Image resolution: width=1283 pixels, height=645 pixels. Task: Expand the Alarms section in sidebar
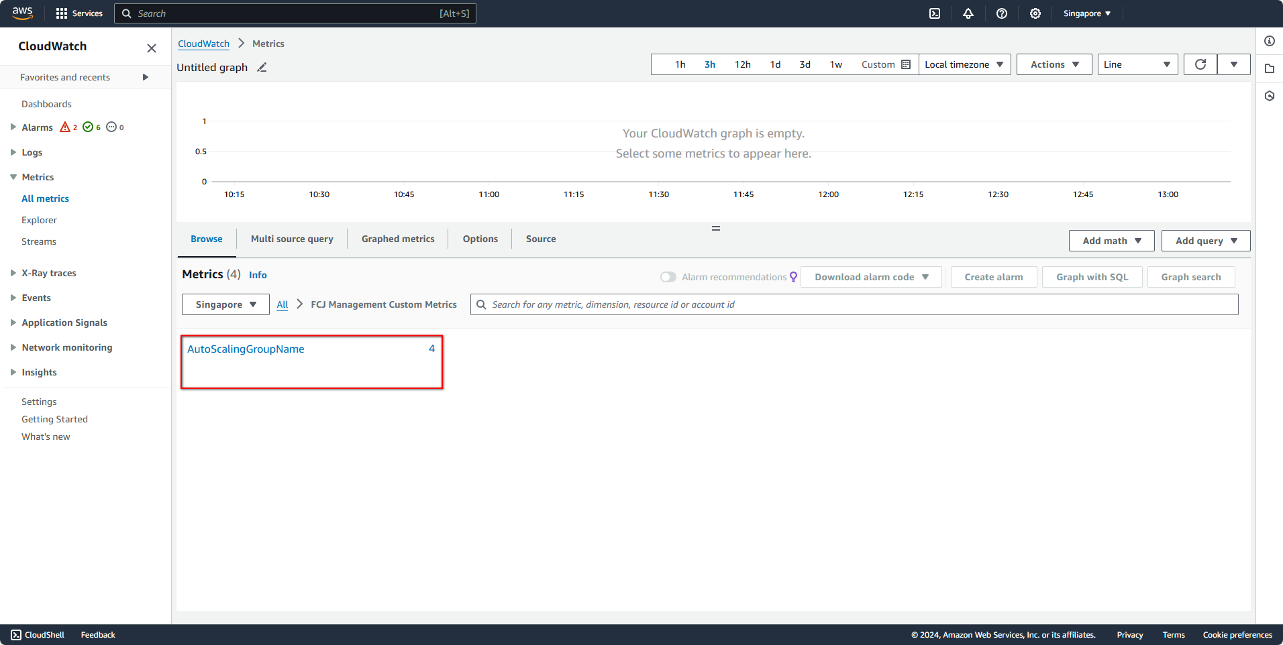click(12, 127)
